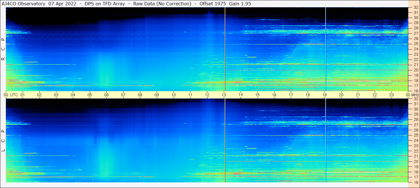This screenshot has width=420, height=188.
Task: Click hour '14' on the time axis
Action: (x=241, y=95)
